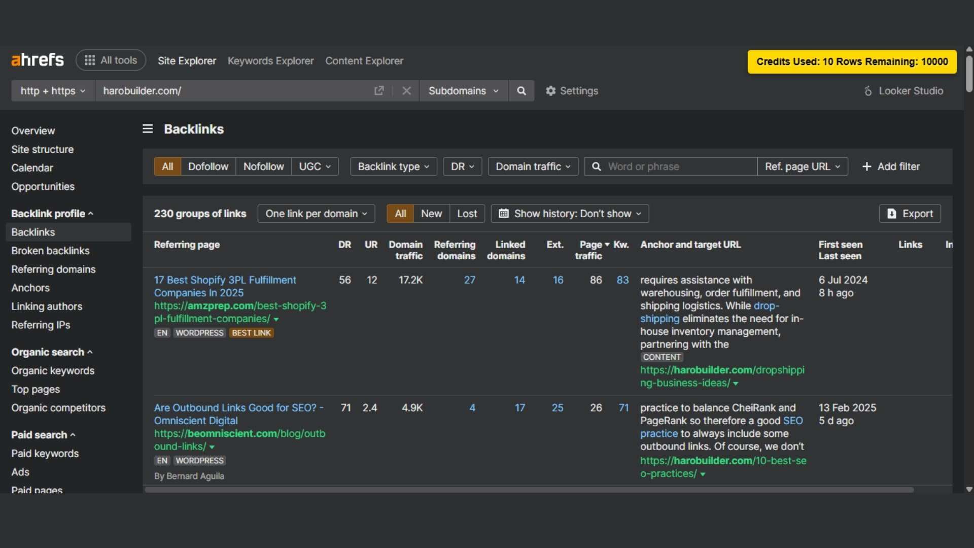Open Referring domains in sidebar
The width and height of the screenshot is (974, 548).
coord(53,269)
